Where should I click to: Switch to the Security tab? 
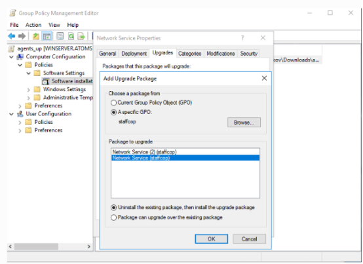click(x=248, y=54)
